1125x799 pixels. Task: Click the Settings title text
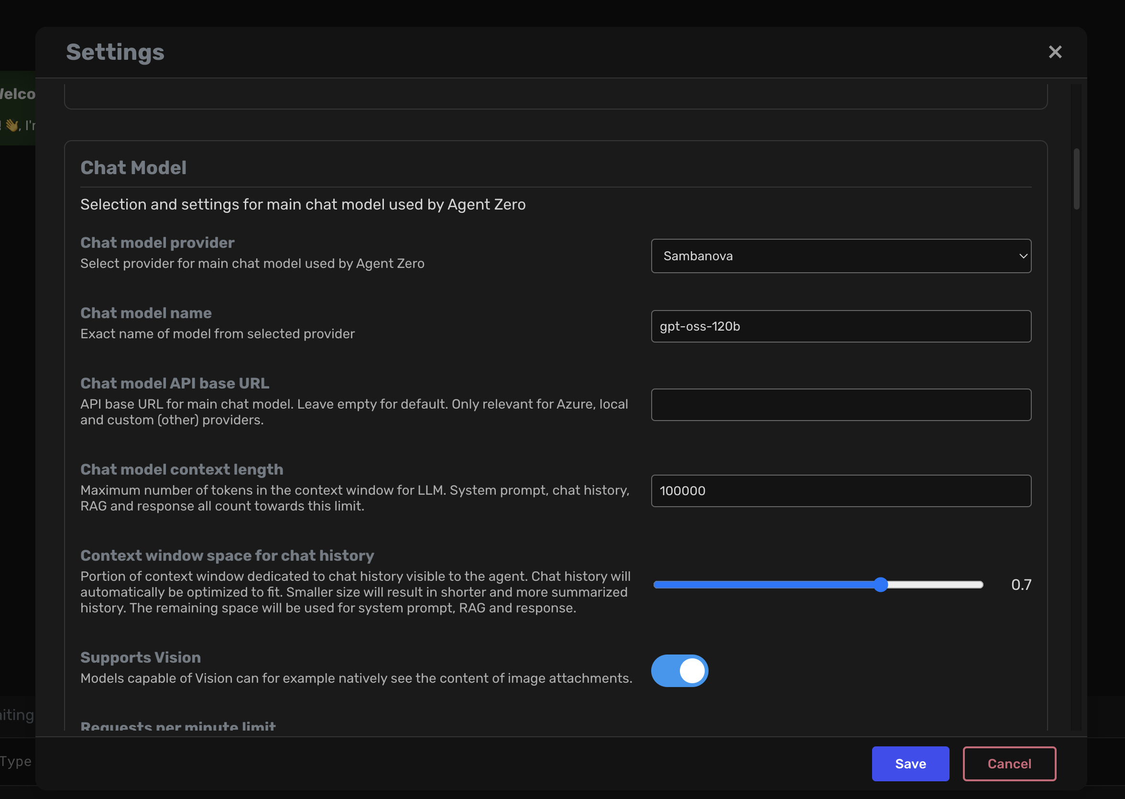[115, 52]
